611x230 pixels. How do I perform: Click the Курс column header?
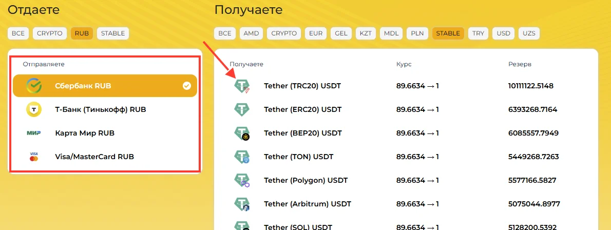coord(404,64)
